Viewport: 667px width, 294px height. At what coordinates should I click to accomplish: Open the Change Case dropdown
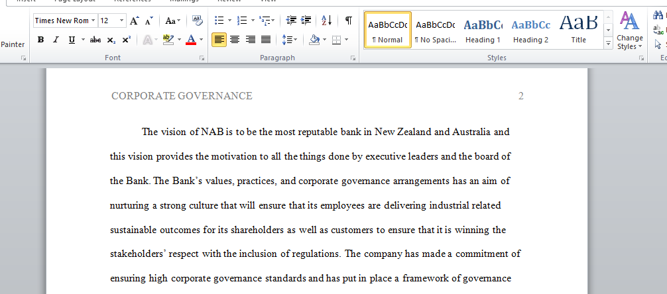172,21
